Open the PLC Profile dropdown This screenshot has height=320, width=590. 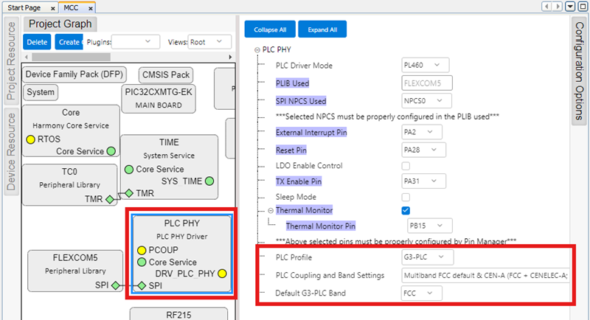(425, 257)
